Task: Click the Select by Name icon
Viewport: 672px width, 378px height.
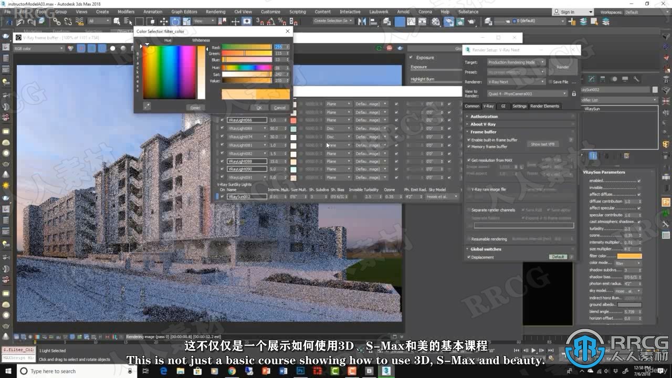Action: click(x=129, y=21)
